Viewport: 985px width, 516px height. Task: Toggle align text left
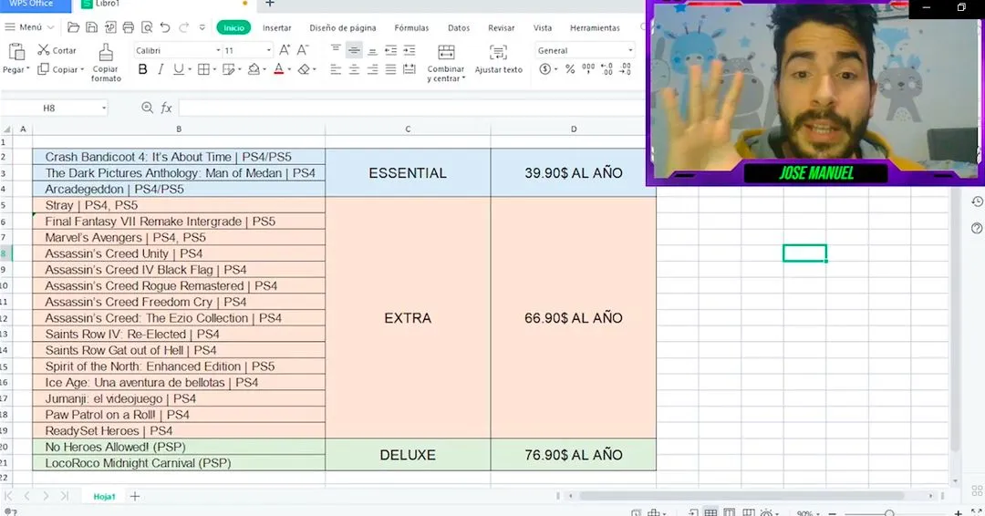pos(336,69)
